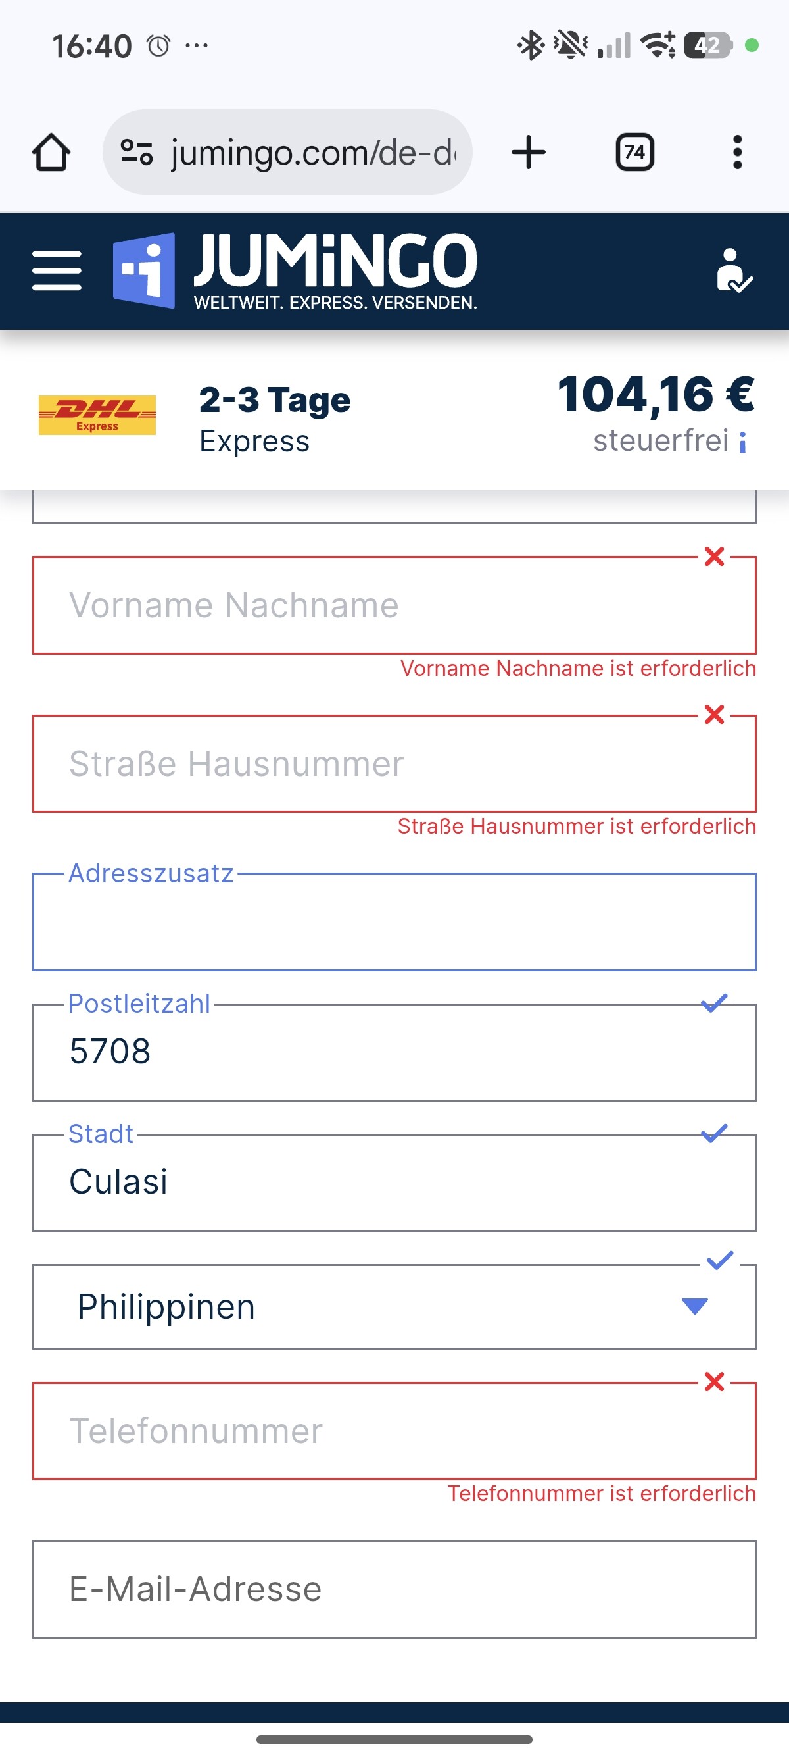Open the user account icon
Screen dimensions: 789x1757
[x=733, y=270]
